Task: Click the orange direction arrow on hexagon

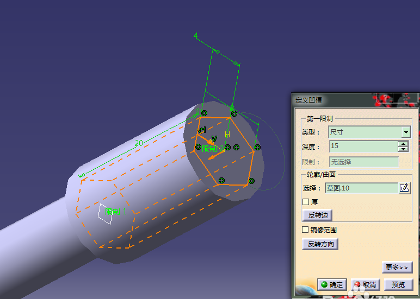Action: click(x=216, y=156)
